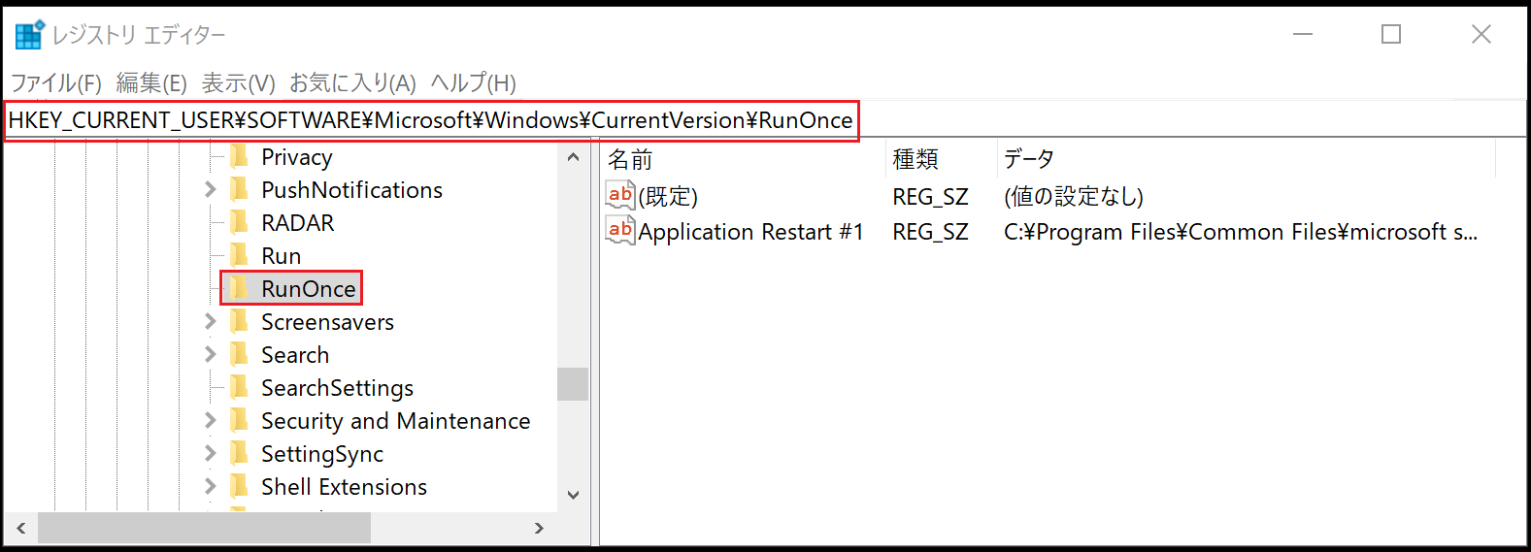Click the C:¥Program Files data cell
Screen dimensions: 1531x552
[1241, 232]
